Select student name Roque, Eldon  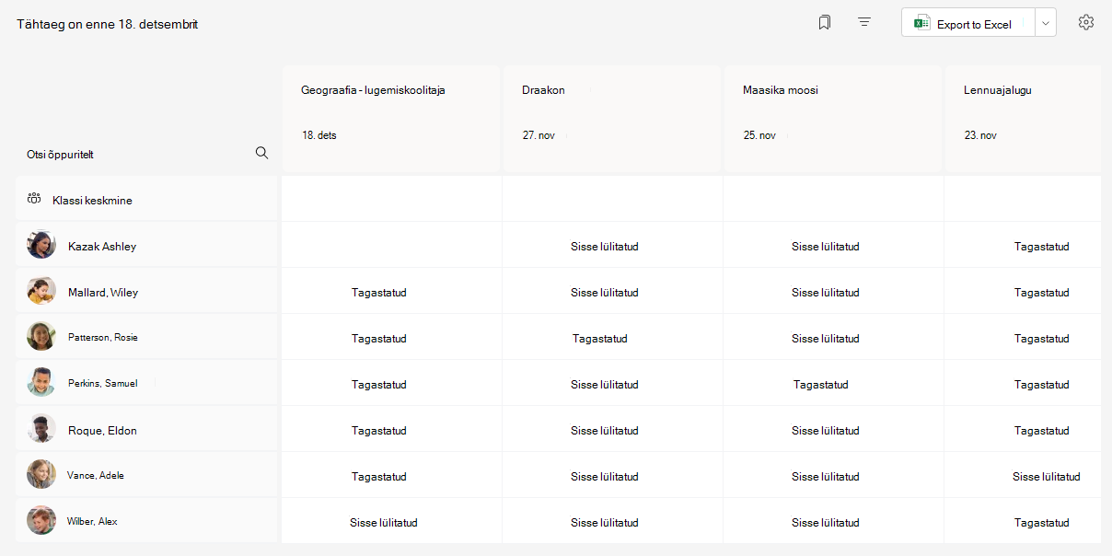tap(102, 430)
